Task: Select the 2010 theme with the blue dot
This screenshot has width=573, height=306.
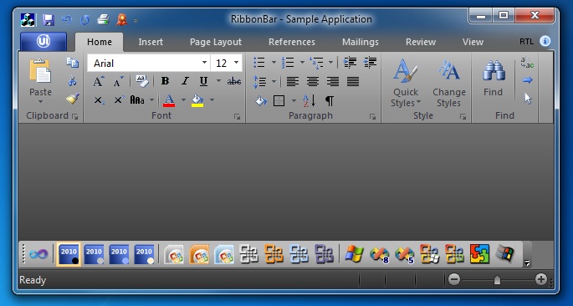Action: [119, 254]
